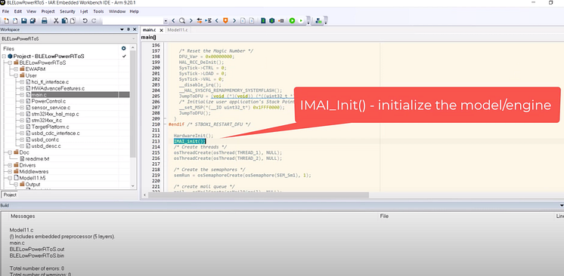Select sensor_service.c in file tree
Viewport: 564px width, 276px height.
[x=51, y=107]
